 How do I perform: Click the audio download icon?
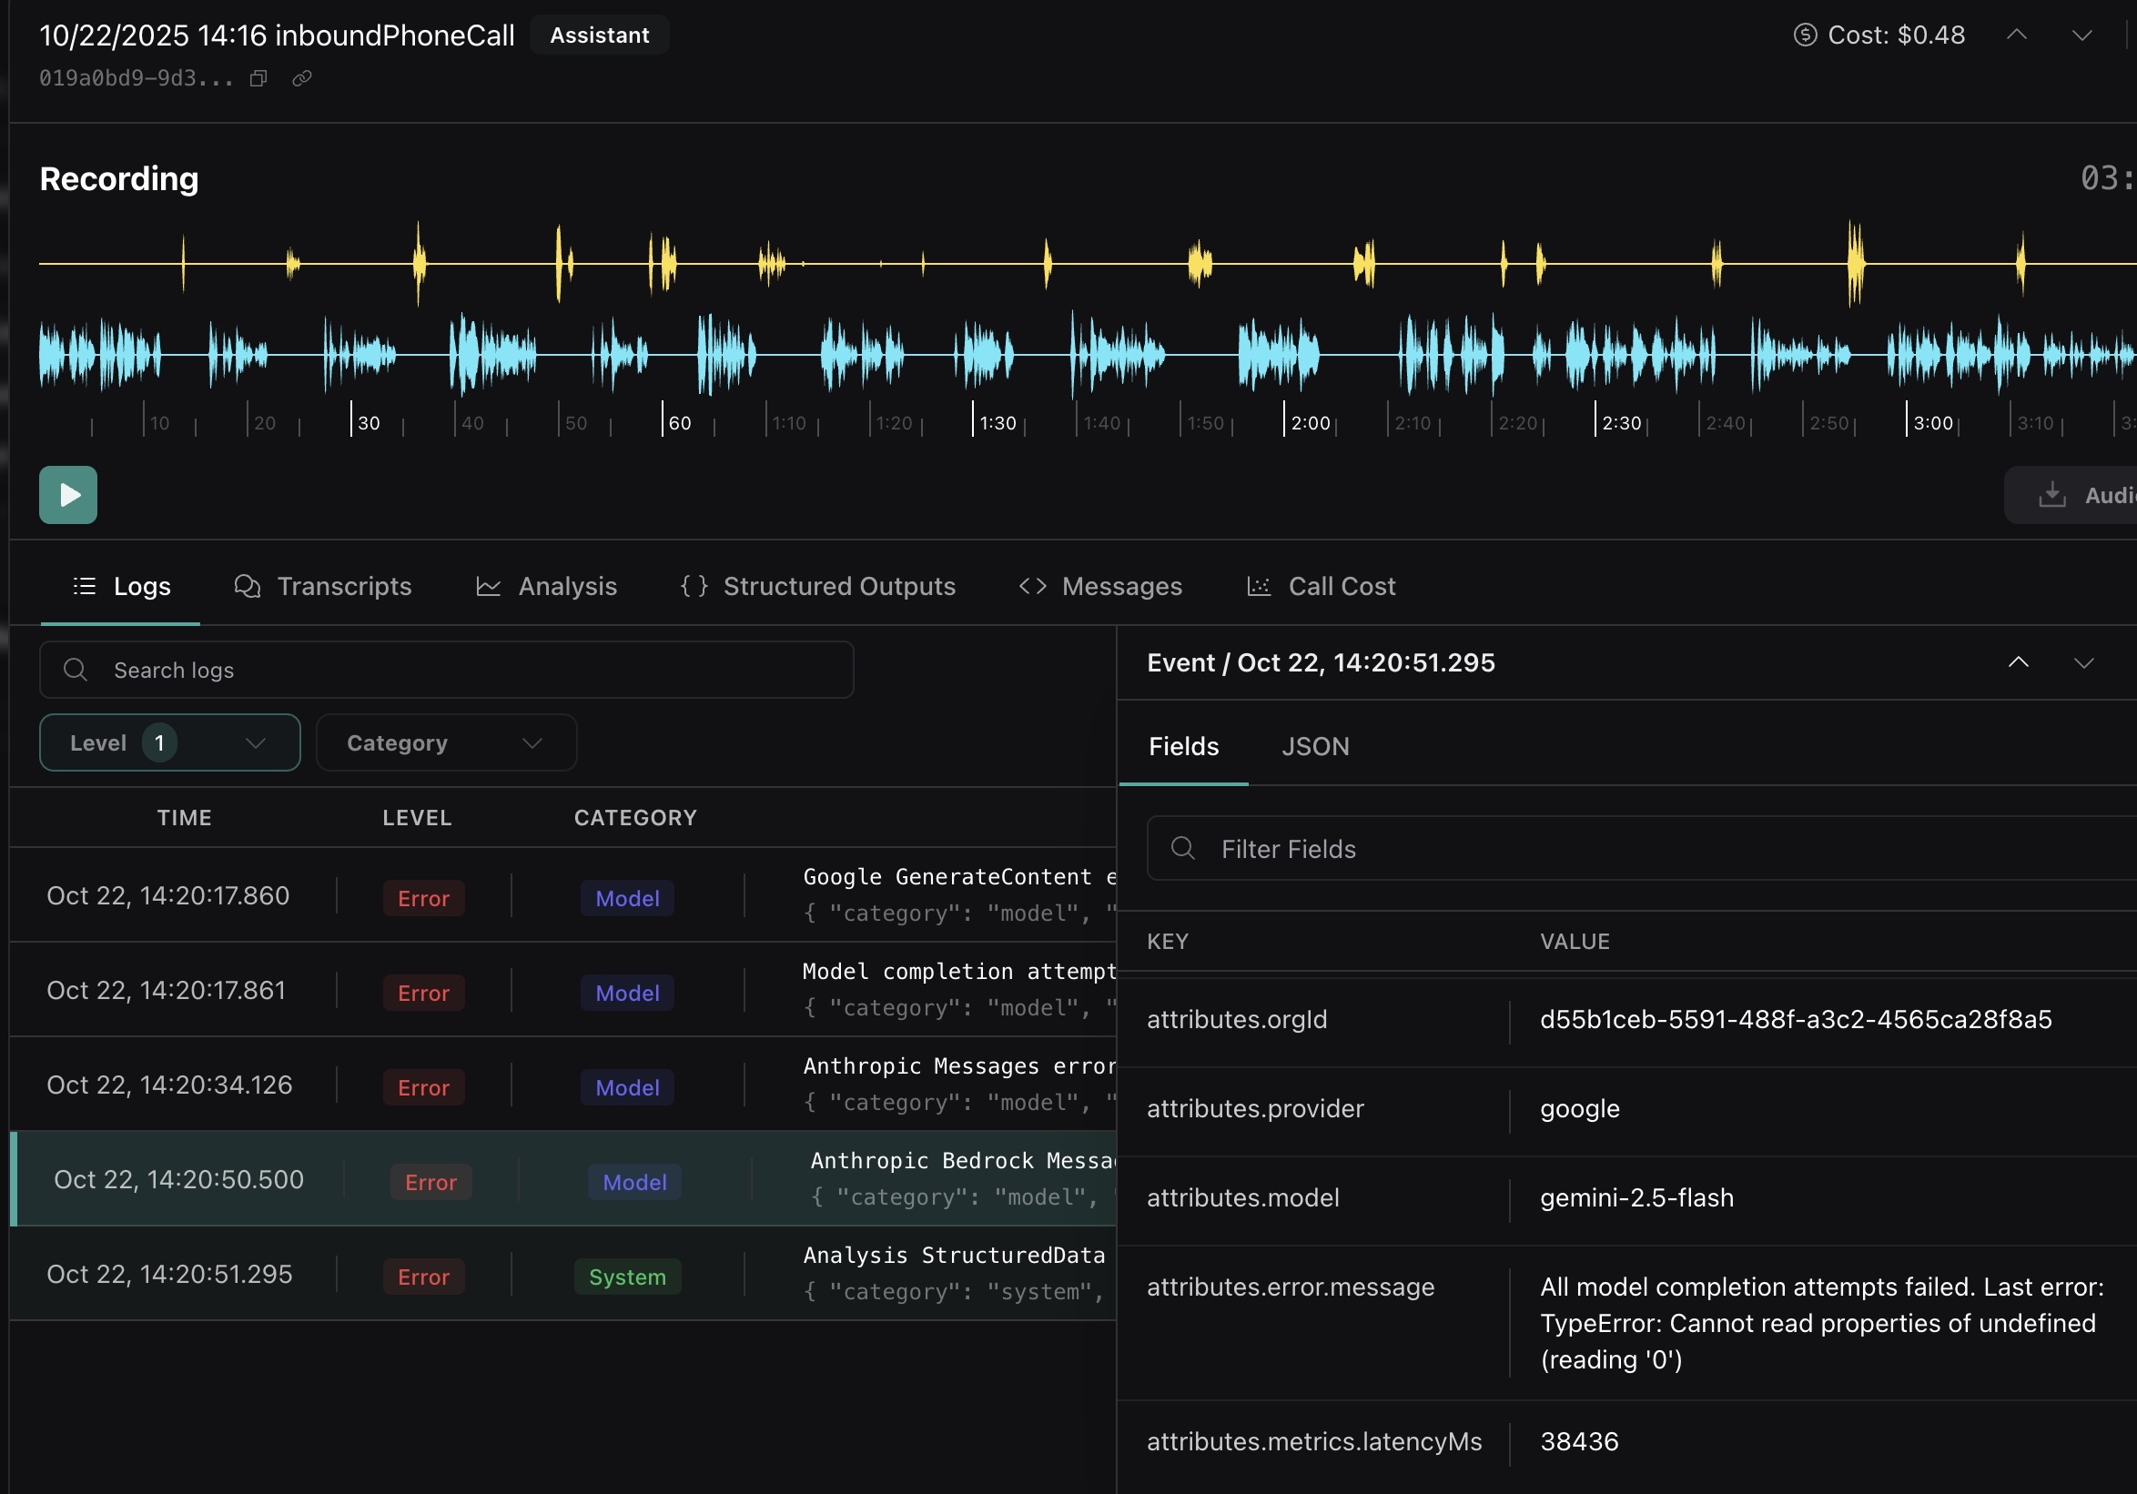tap(2051, 495)
